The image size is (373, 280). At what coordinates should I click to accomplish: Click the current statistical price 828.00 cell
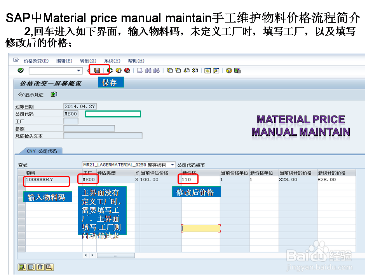(x=298, y=180)
